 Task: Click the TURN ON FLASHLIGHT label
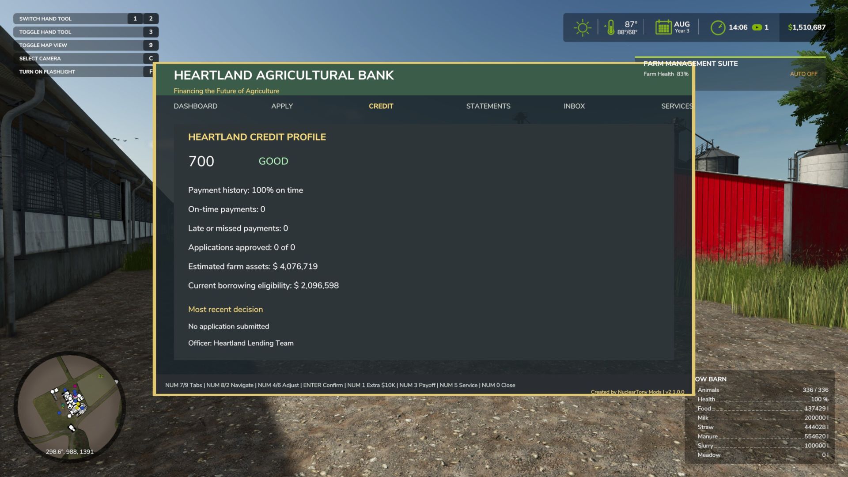click(47, 72)
